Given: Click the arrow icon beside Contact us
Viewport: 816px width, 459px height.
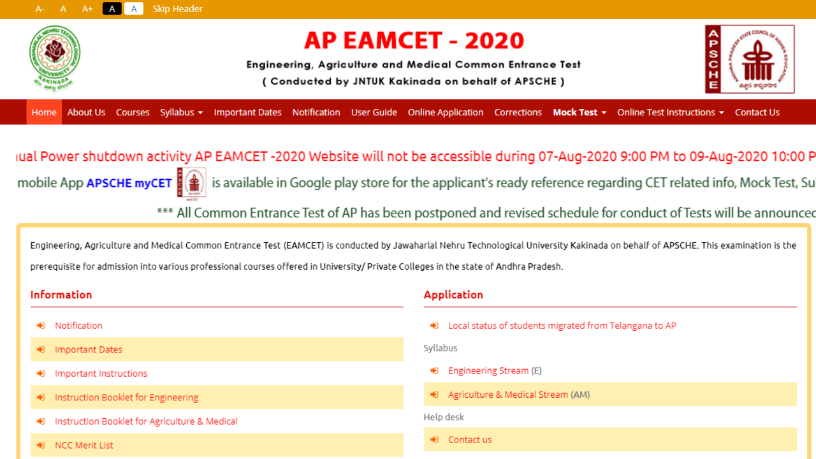Looking at the screenshot, I should click(434, 440).
